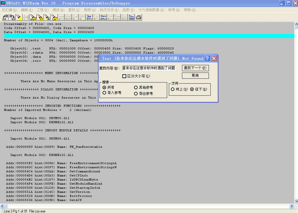Click the 'ExitProcess' import line
Viewport: 298px width, 213px height.
click(49, 196)
